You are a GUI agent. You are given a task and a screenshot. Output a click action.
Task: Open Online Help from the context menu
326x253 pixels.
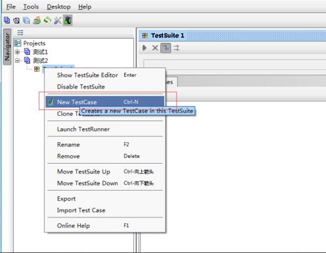pos(105,226)
